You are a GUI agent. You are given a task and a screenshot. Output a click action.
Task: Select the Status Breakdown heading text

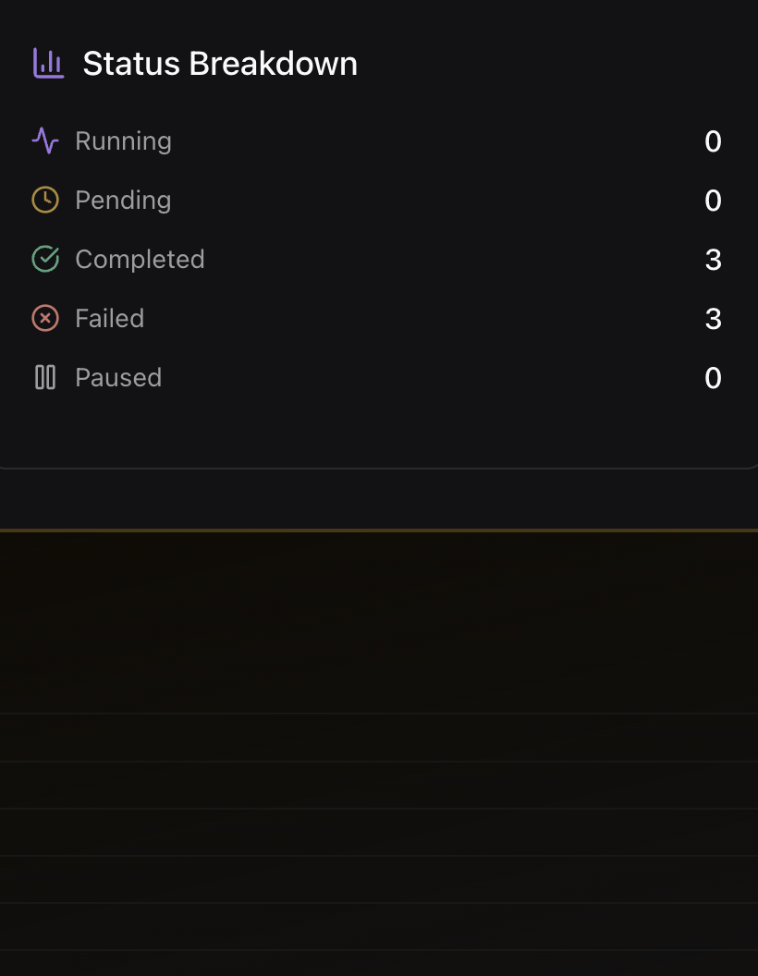tap(220, 64)
